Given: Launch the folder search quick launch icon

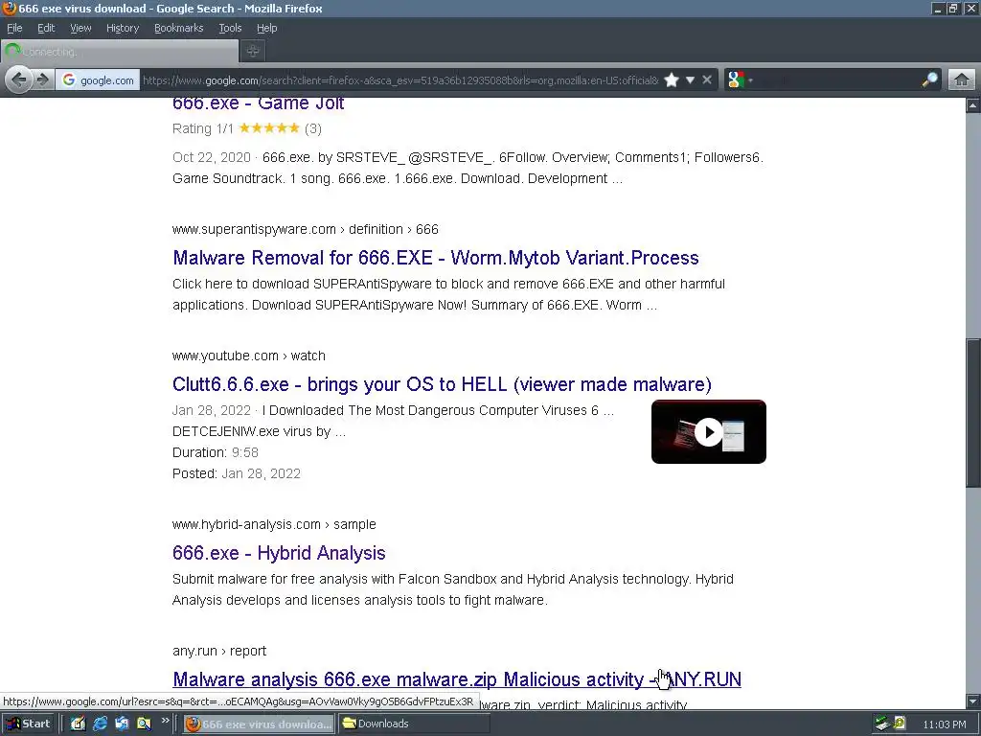Looking at the screenshot, I should tap(144, 724).
